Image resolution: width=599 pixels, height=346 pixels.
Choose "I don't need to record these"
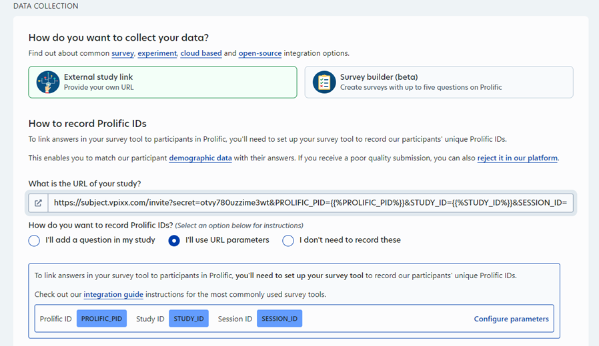(x=288, y=240)
